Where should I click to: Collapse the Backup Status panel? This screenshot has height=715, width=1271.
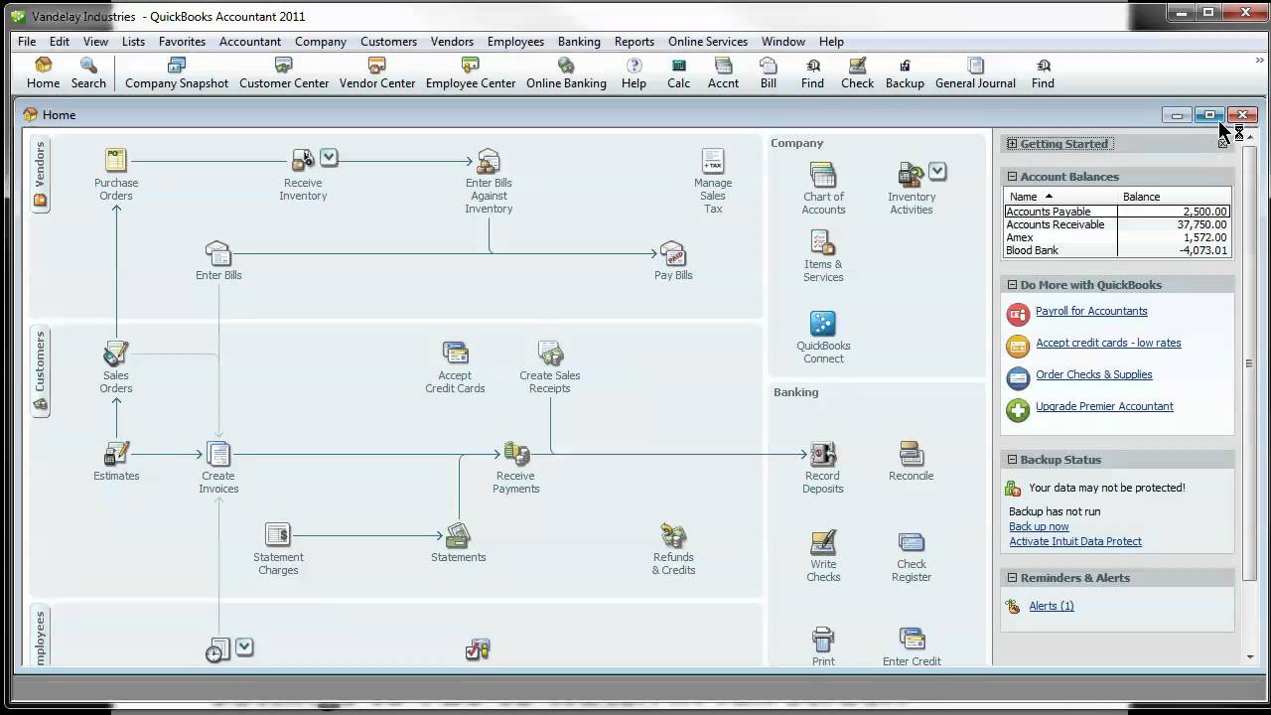tap(1012, 460)
